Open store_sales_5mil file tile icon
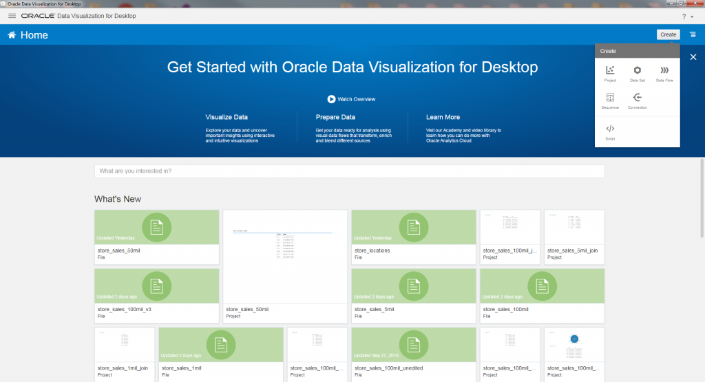 coord(414,286)
